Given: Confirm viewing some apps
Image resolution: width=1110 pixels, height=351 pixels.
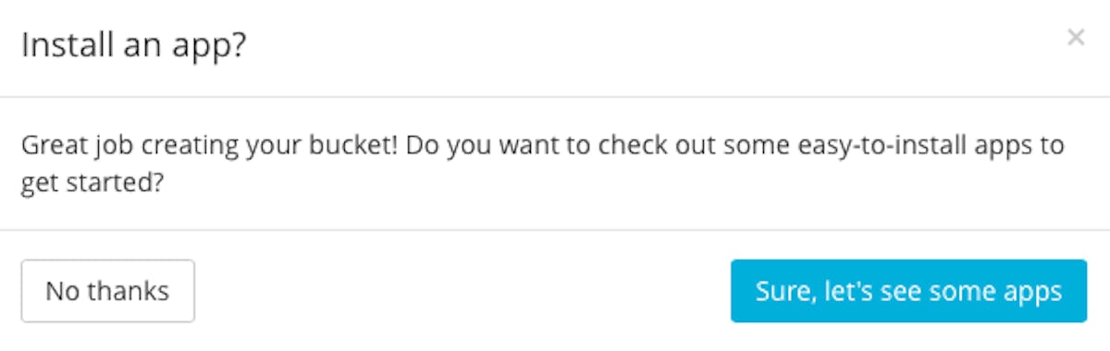Looking at the screenshot, I should tap(908, 291).
